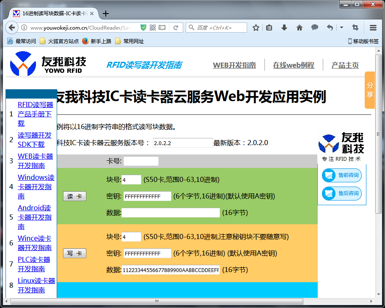385x308 pixels.
Task: Click the 写卡 write card button
Action: click(x=74, y=253)
